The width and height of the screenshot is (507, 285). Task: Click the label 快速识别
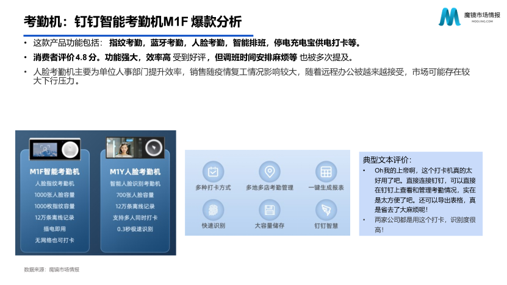click(x=213, y=225)
